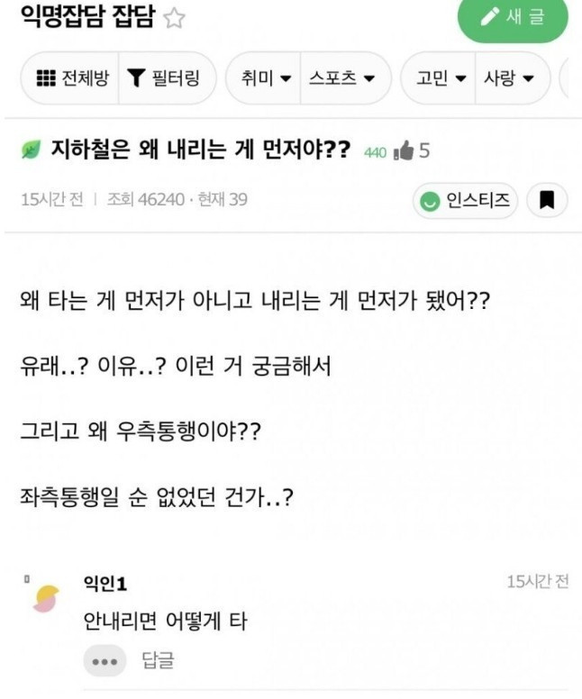
Task: Click the 익인1 commenter avatar
Action: (x=44, y=598)
